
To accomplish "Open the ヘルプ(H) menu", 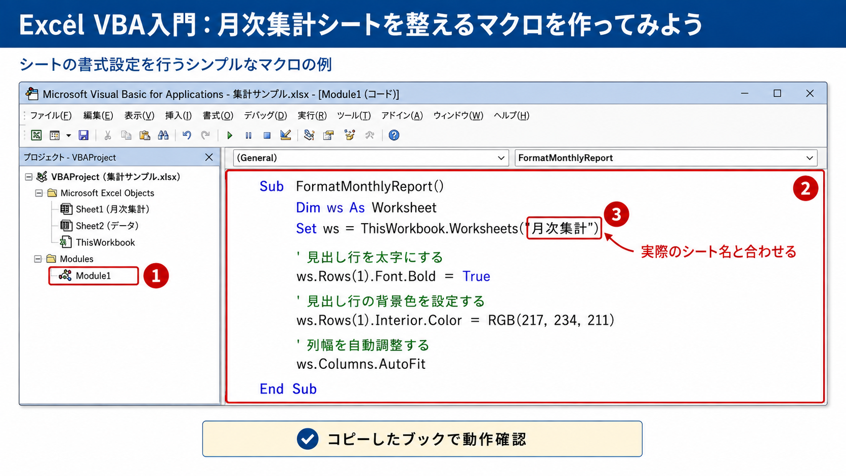I will pyautogui.click(x=512, y=115).
